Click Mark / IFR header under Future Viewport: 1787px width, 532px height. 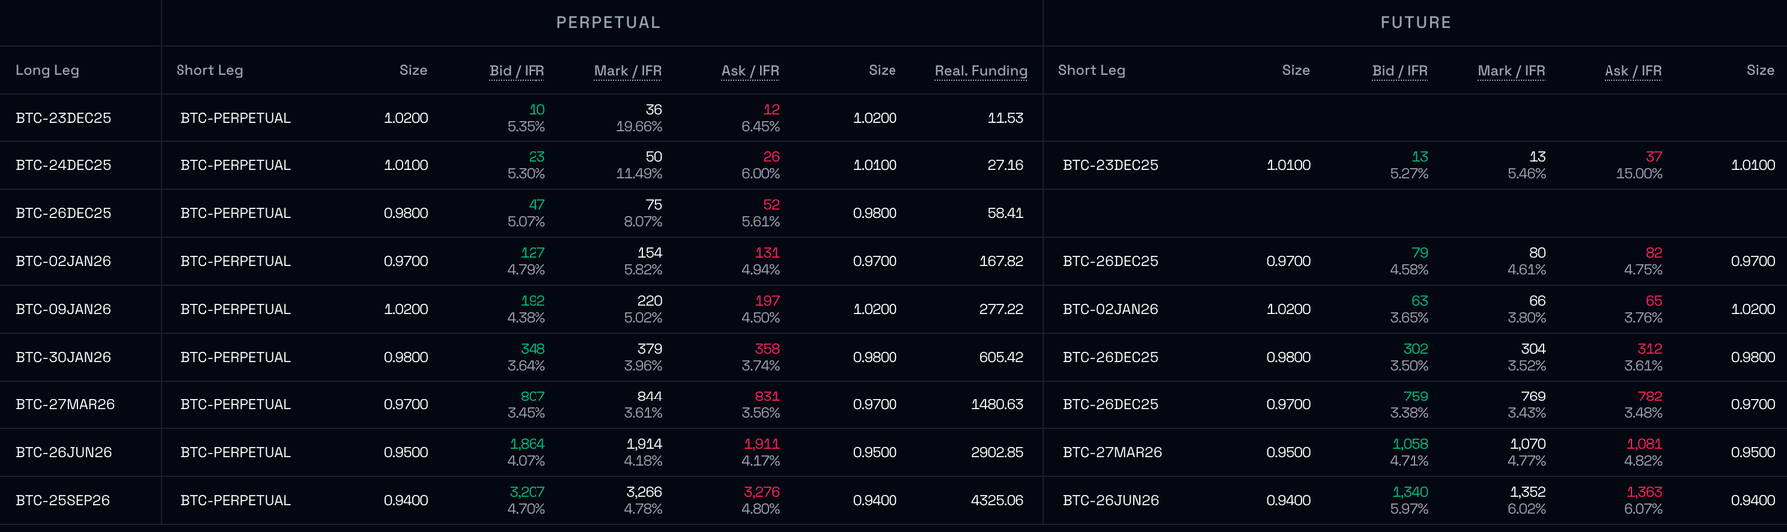(x=1511, y=70)
